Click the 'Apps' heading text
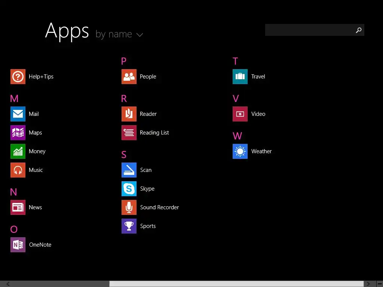Screen dimensions: 383x287 pos(67,31)
